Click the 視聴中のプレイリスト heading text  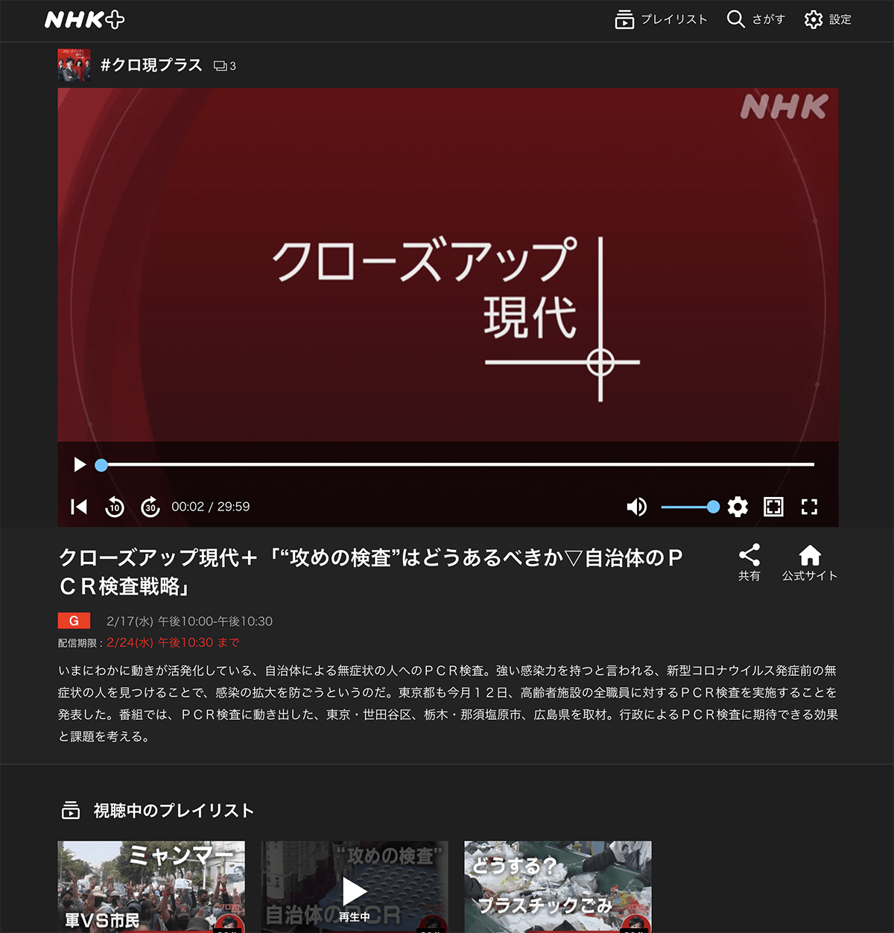click(x=174, y=811)
